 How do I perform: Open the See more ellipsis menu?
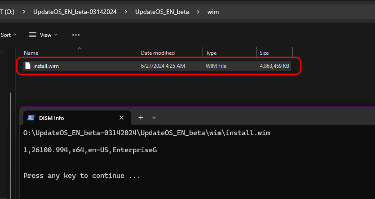(x=76, y=35)
